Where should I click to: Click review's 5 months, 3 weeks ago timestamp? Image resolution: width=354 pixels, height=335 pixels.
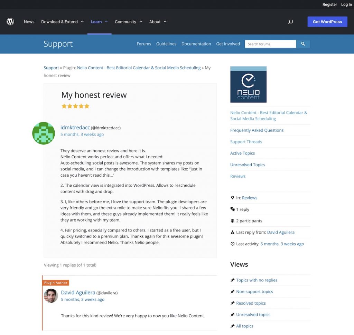click(82, 134)
